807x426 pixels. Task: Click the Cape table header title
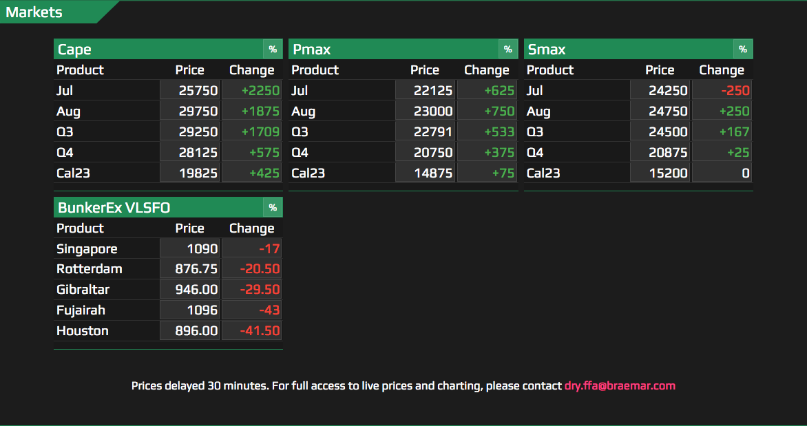point(74,50)
